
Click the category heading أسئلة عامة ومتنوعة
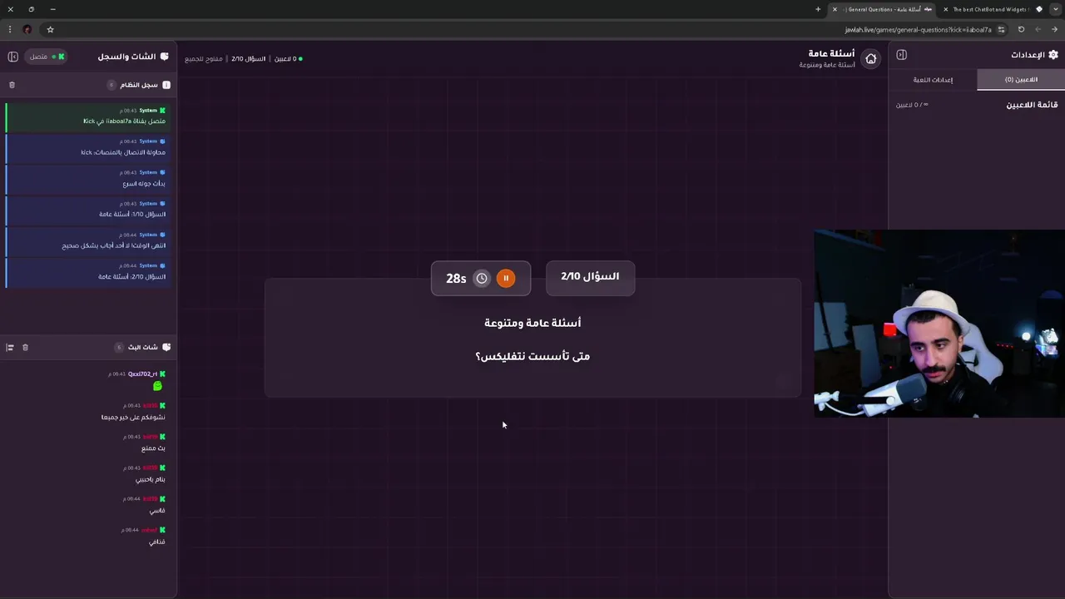tap(532, 323)
